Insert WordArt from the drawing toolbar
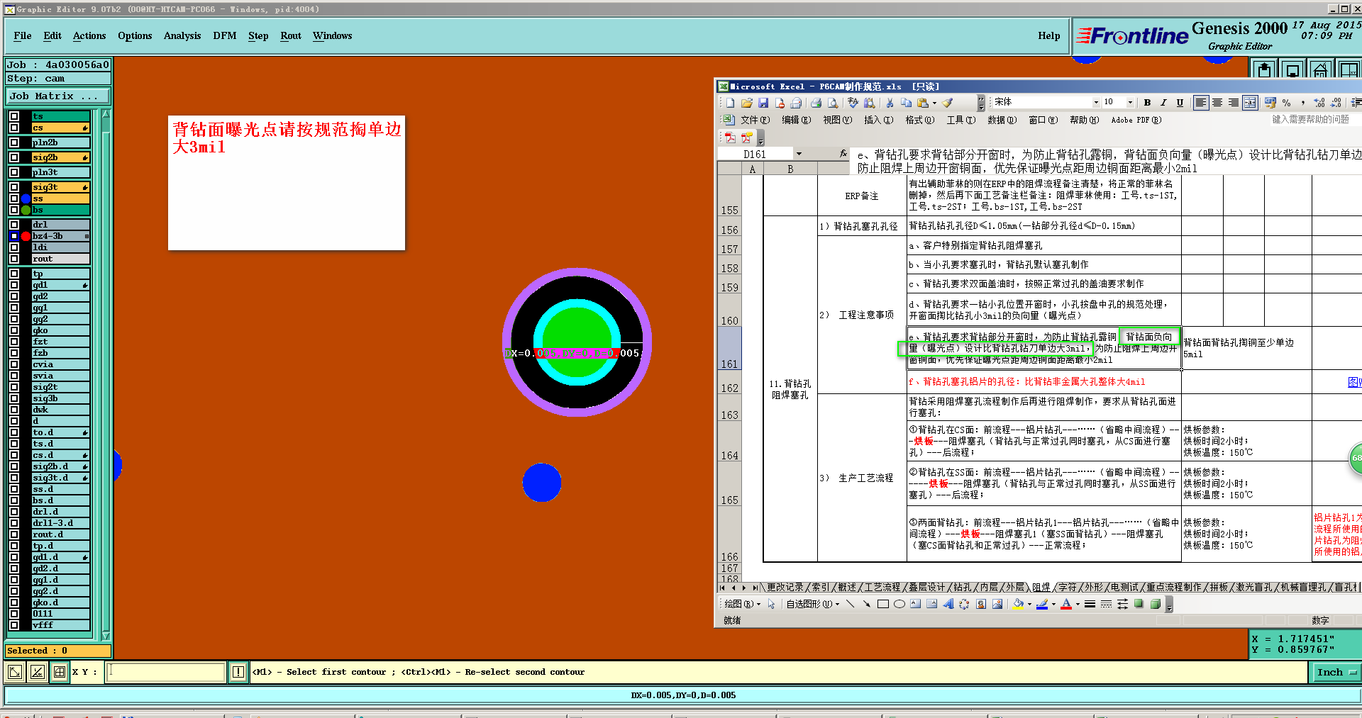This screenshot has width=1362, height=718. [948, 604]
